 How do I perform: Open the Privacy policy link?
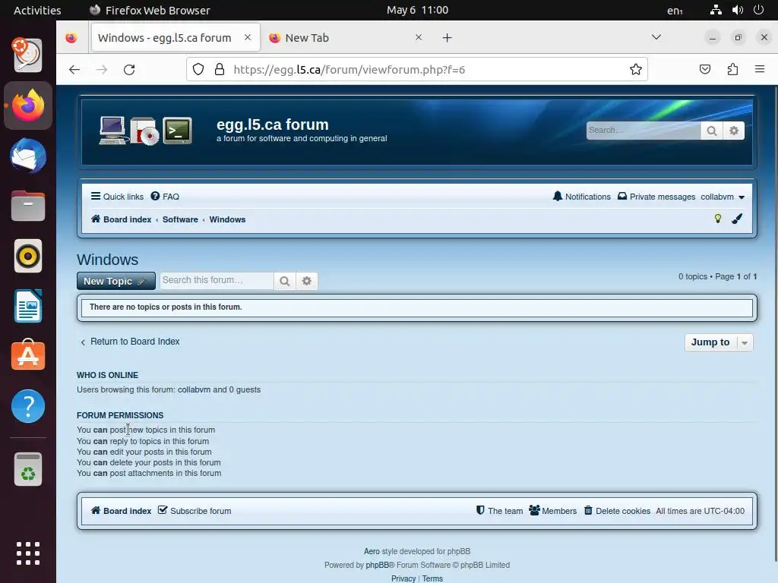tap(403, 578)
